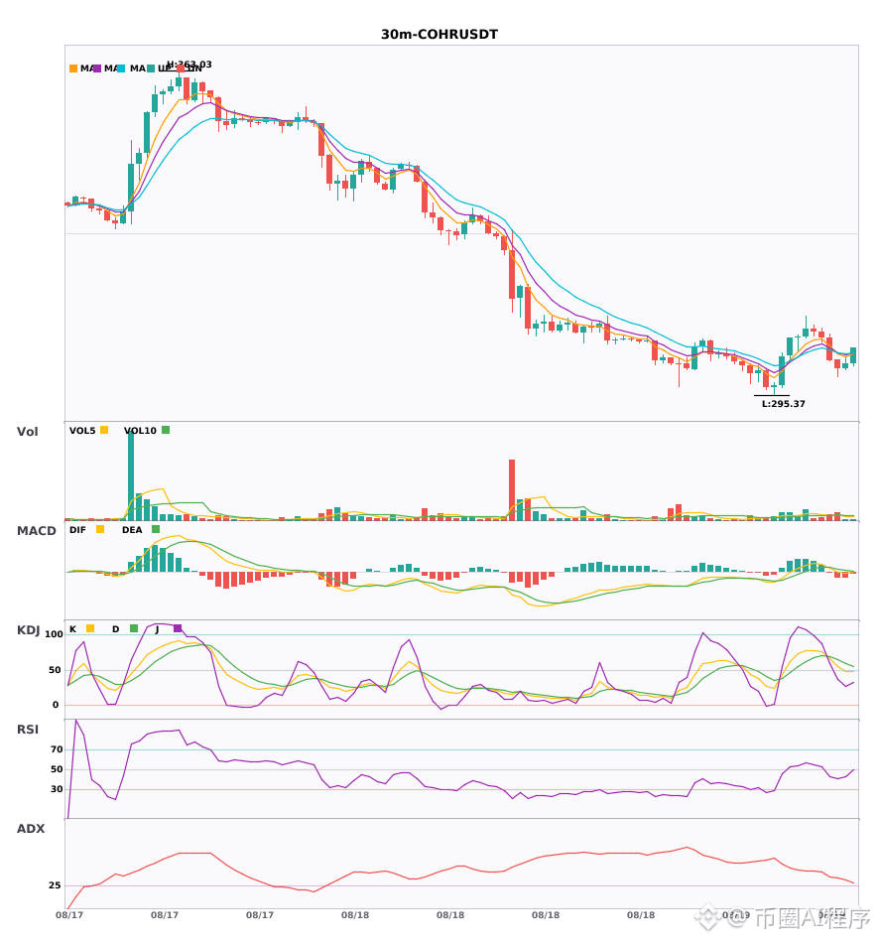Click the tallest teal volume bar
878x943 pixels.
(131, 475)
